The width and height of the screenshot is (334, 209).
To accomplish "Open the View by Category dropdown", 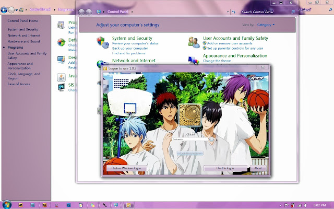I will click(266, 25).
